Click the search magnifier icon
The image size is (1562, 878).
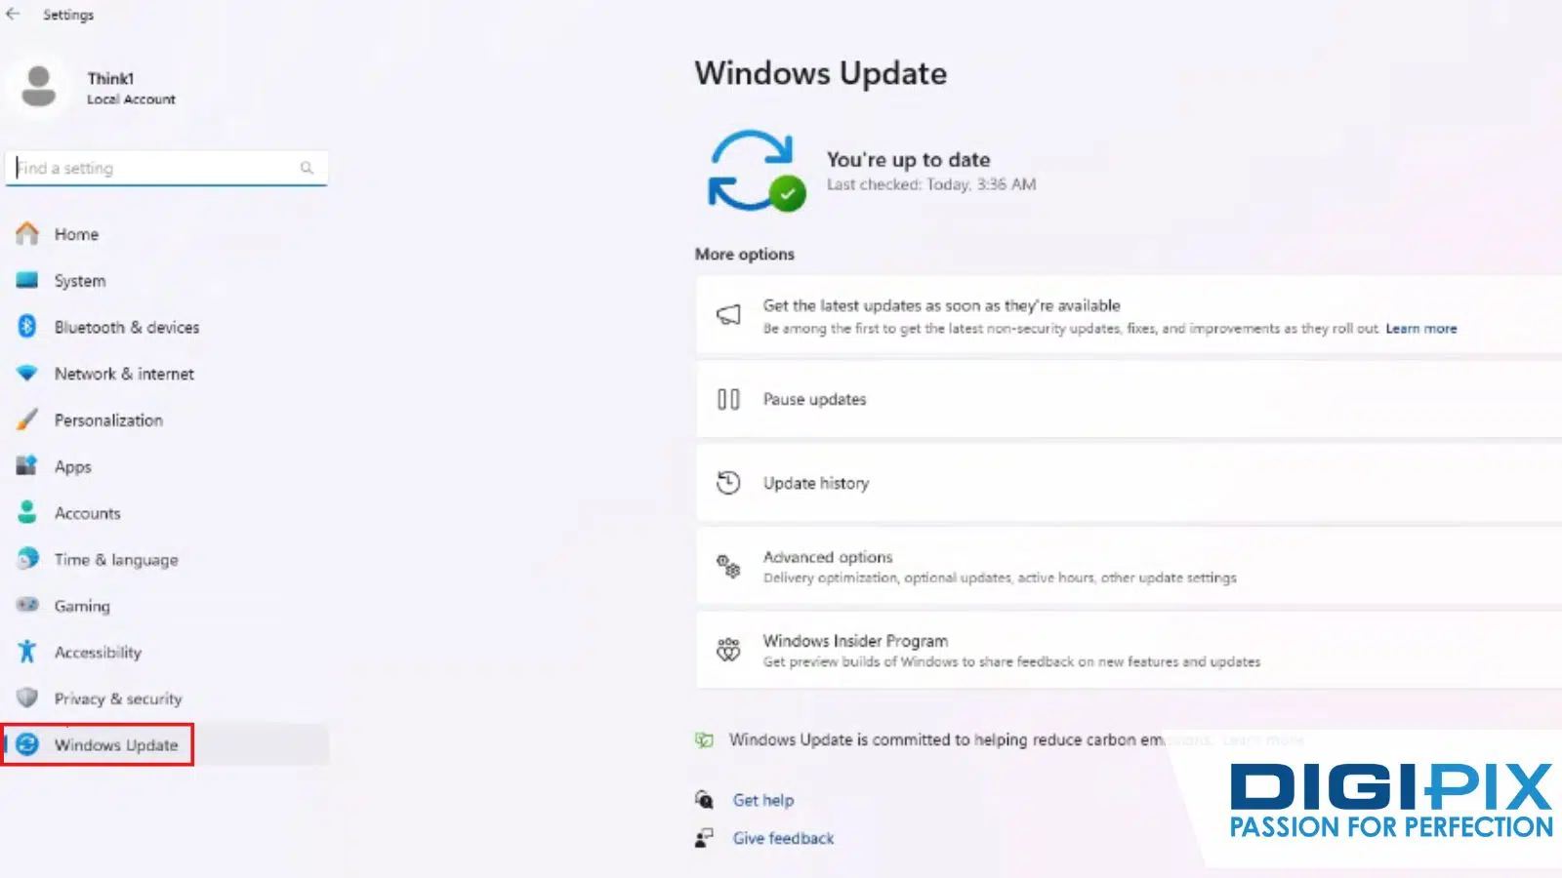coord(307,168)
